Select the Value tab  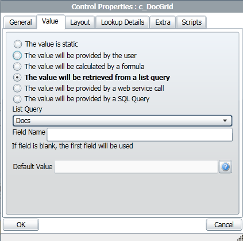[50, 21]
